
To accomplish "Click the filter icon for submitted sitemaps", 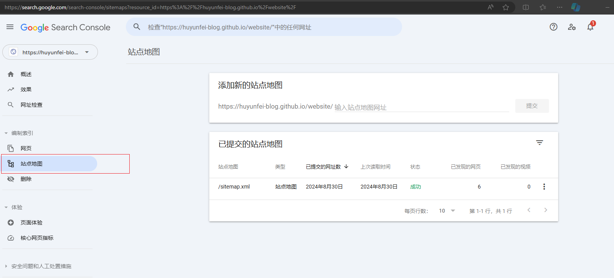I will [x=539, y=143].
